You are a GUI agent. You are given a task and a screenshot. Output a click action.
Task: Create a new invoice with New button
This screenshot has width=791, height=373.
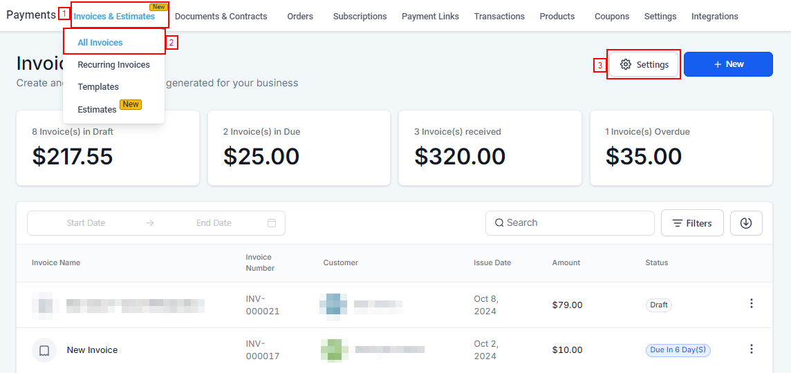pyautogui.click(x=728, y=64)
